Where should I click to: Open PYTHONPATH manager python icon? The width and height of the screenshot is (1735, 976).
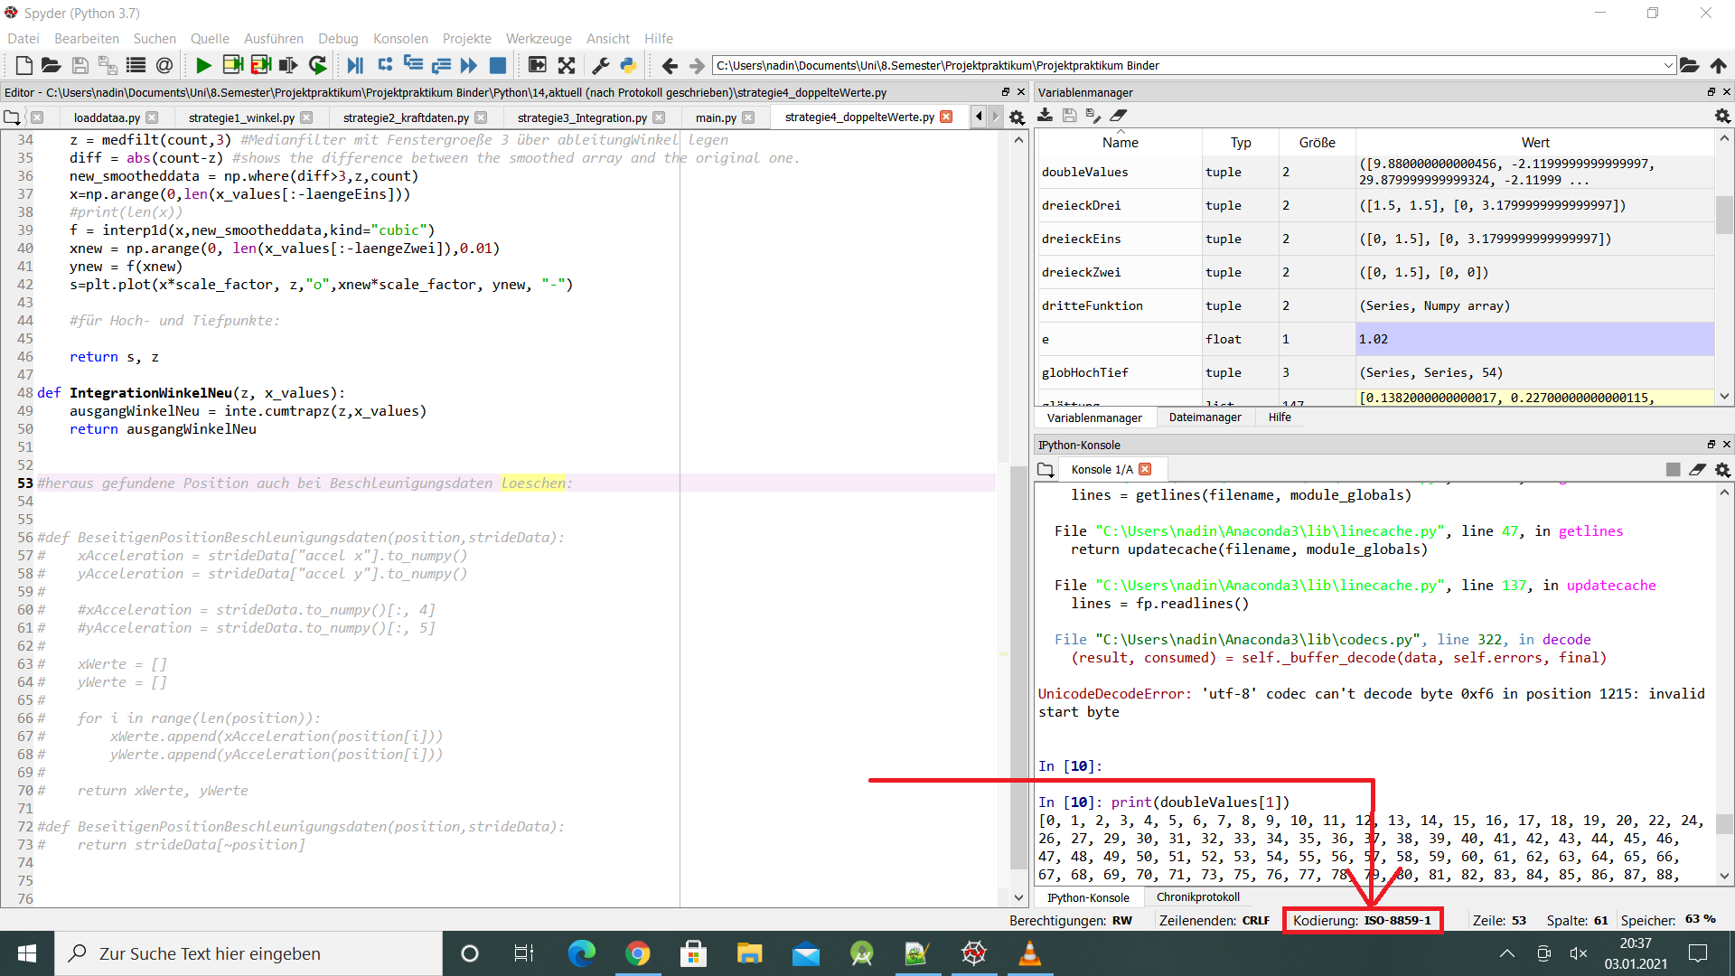628,65
